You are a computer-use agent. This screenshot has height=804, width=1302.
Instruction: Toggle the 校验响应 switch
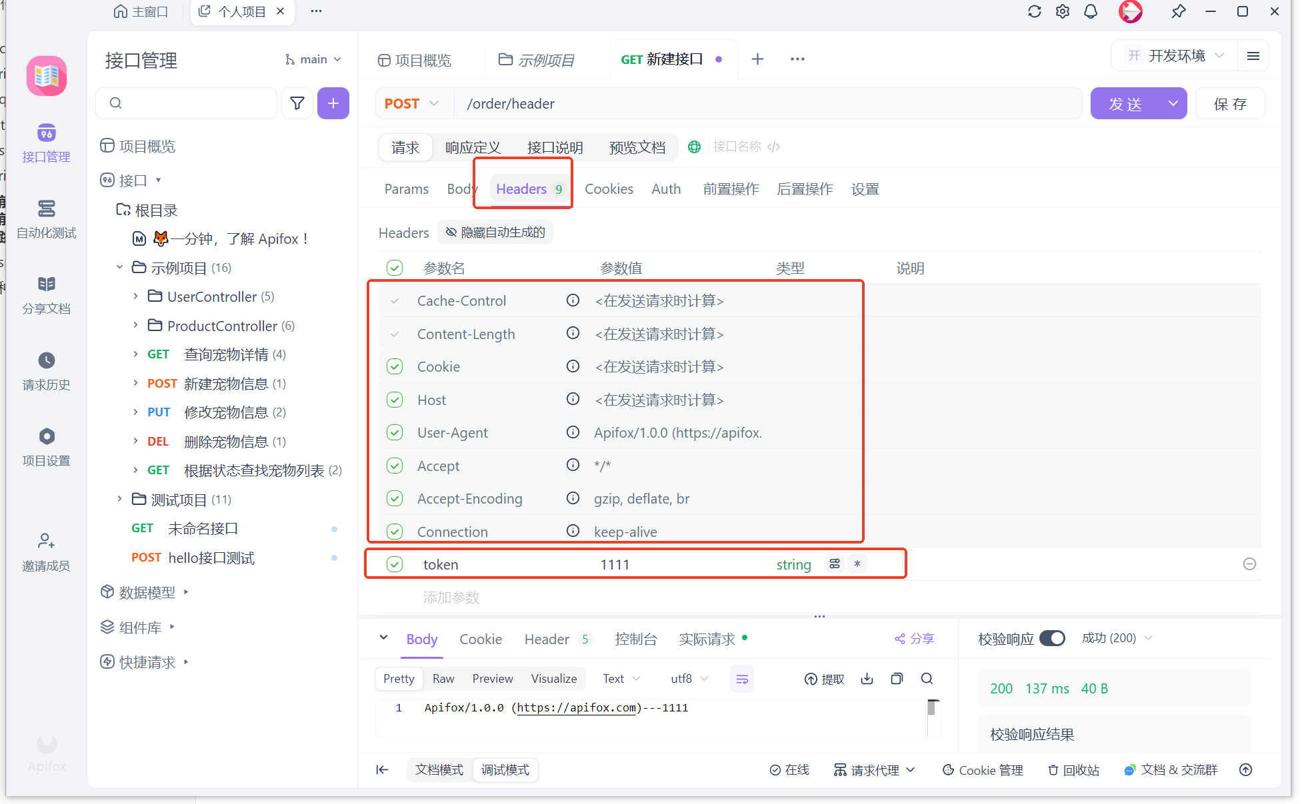pos(1052,638)
